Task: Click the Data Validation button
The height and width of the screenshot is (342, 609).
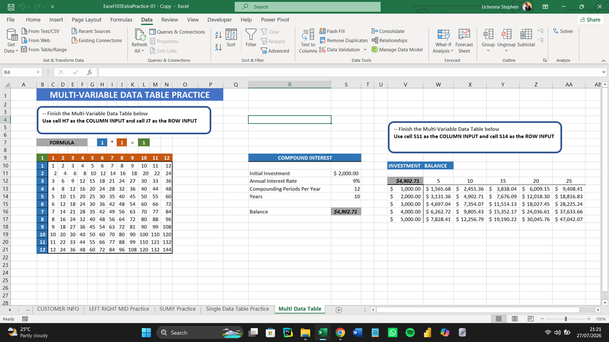Action: [x=340, y=50]
